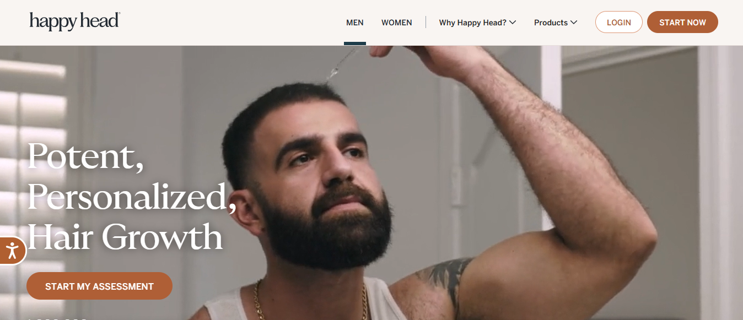The image size is (743, 320).
Task: Select the MEN tab
Action: (355, 23)
